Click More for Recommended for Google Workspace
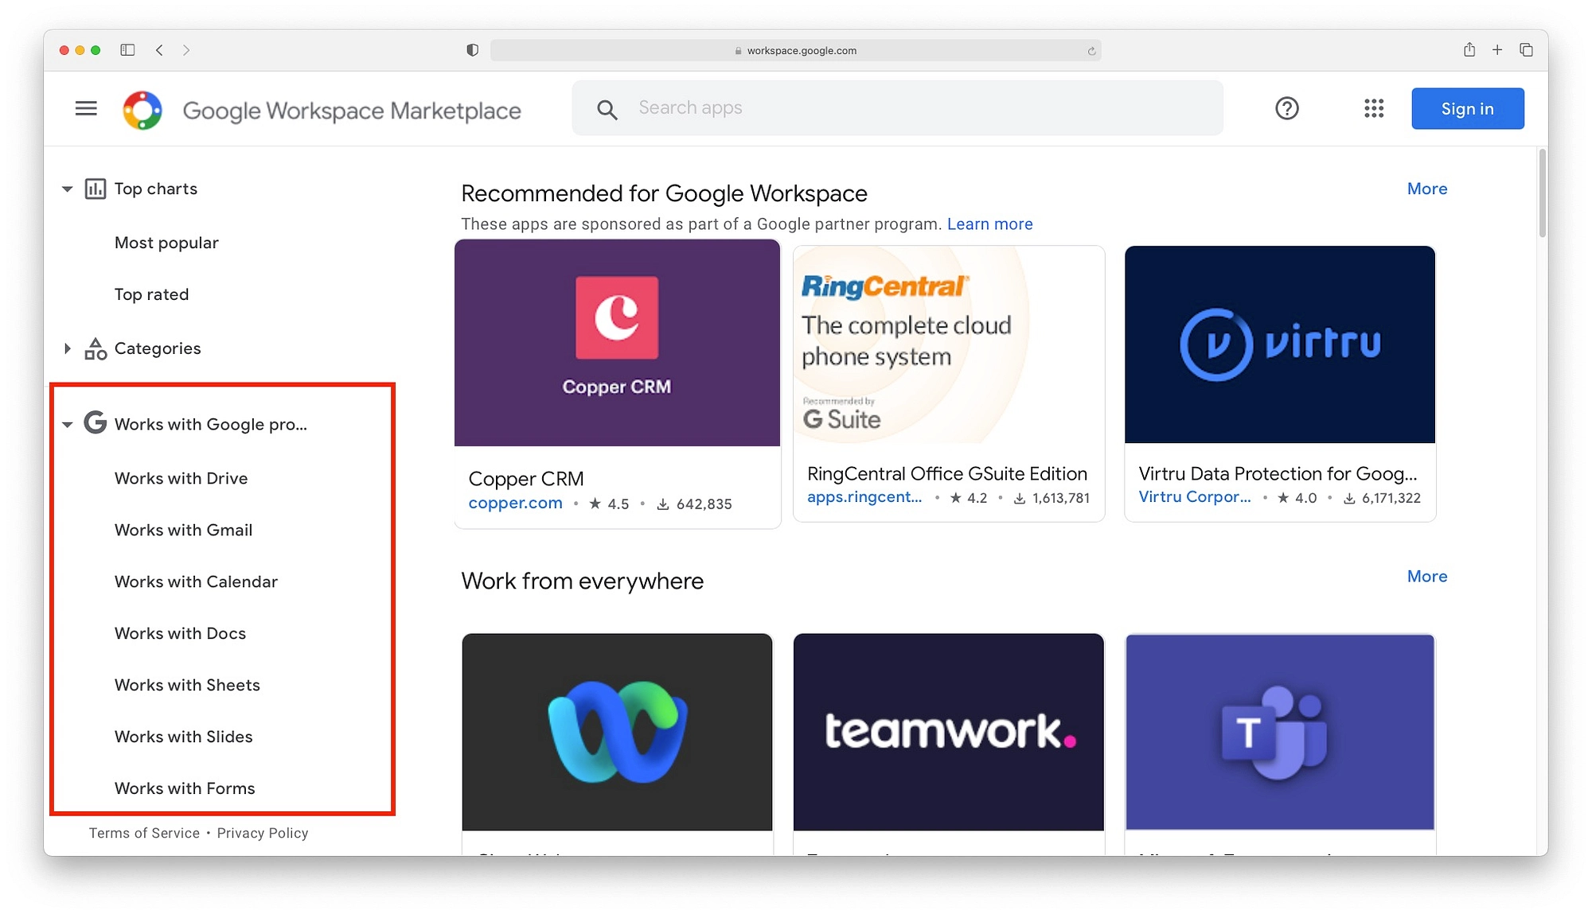Image resolution: width=1592 pixels, height=914 pixels. 1426,189
